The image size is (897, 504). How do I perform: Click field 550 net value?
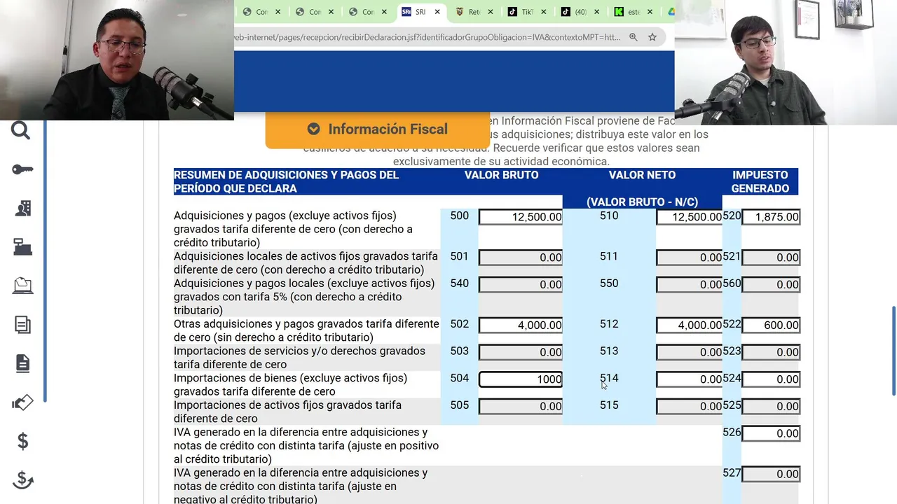click(x=690, y=284)
